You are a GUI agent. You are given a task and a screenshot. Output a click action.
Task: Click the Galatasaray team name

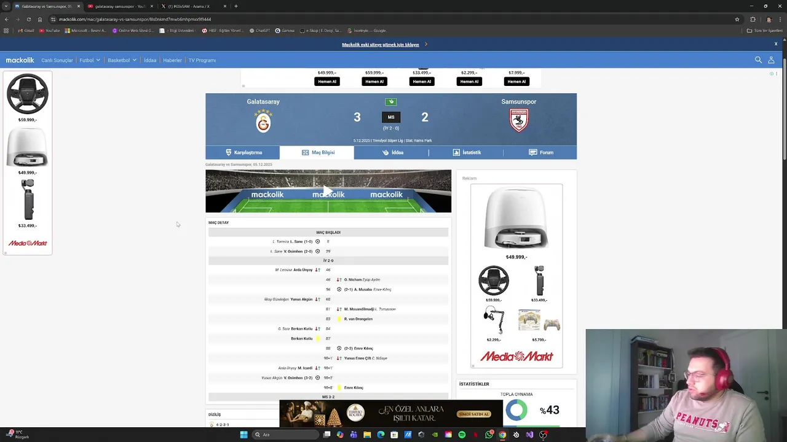[x=263, y=101]
